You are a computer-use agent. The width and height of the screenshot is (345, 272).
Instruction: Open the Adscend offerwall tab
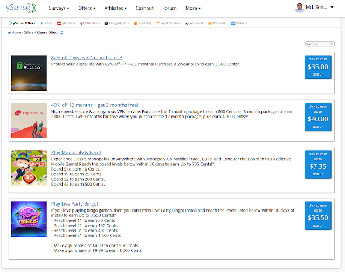point(194,23)
